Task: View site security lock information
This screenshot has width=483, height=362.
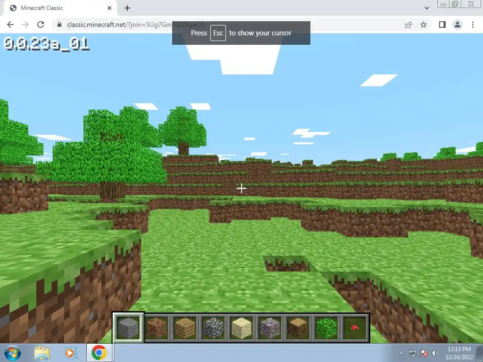Action: coord(59,25)
